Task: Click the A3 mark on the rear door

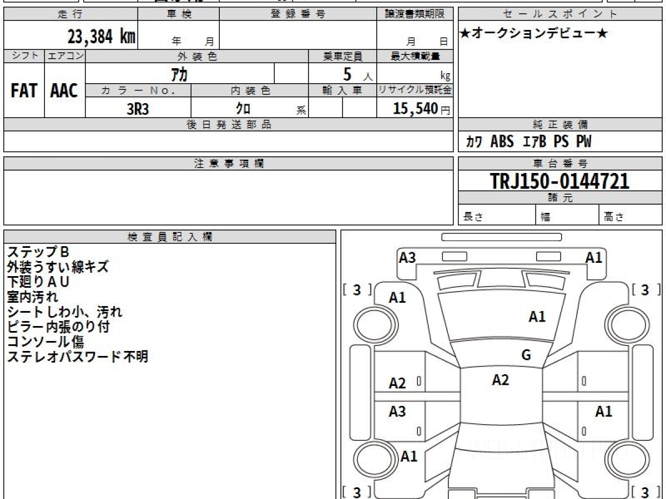Action: (397, 411)
